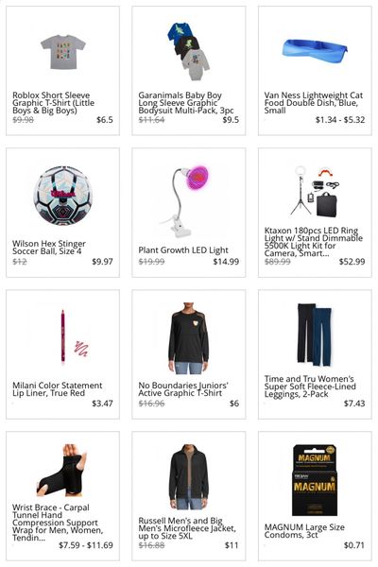Open the Roblox T-shirt product image
This screenshot has width=378, height=567.
point(63,52)
